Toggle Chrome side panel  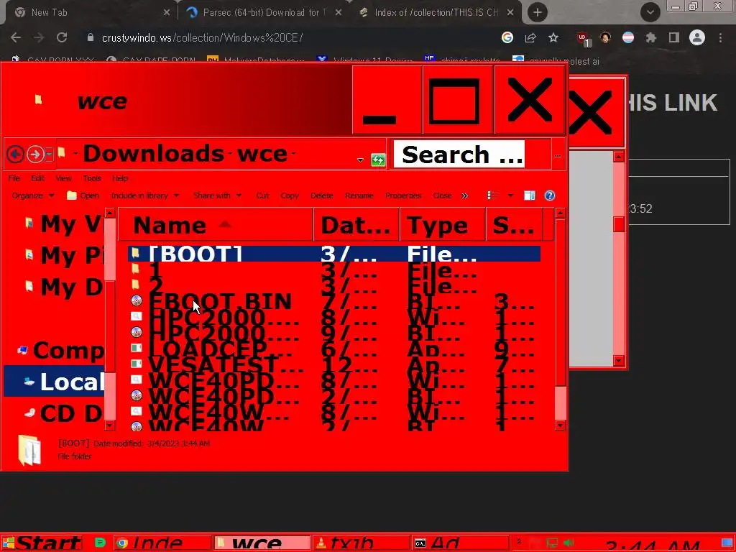point(674,37)
